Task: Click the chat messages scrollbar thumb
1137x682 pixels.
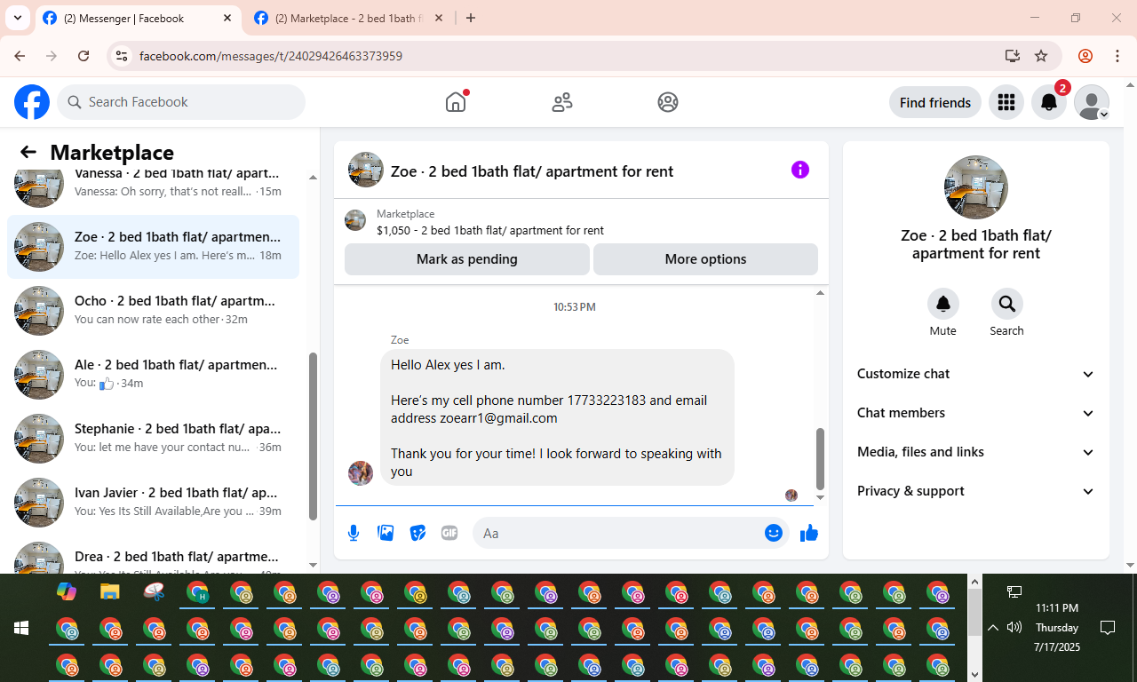Action: 820,458
